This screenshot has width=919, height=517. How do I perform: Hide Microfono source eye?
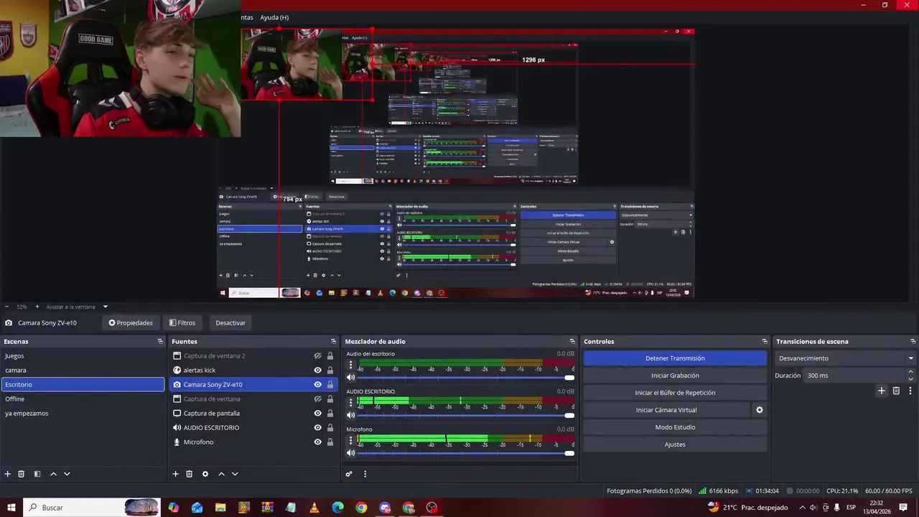coord(317,442)
